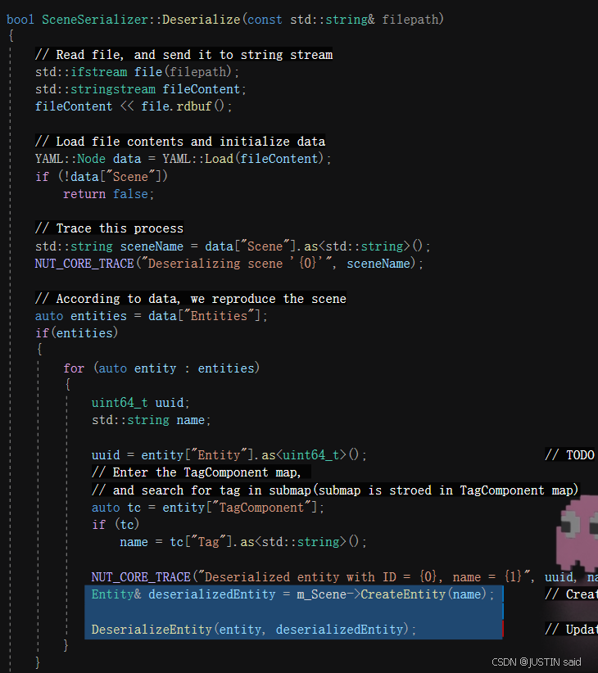Viewport: 598px width, 673px height.
Task: Click the 'for' keyword of the loop
Action: coord(75,368)
